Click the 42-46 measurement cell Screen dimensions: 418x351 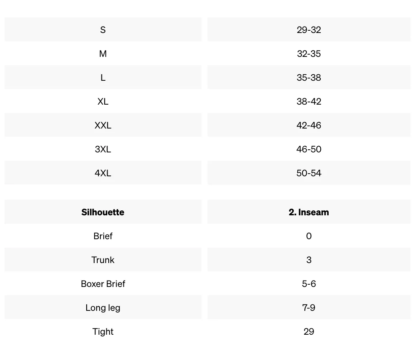(x=309, y=125)
